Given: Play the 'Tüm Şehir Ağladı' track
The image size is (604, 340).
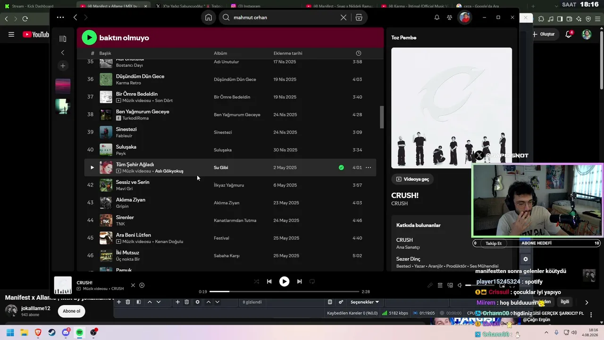Looking at the screenshot, I should tap(92, 168).
